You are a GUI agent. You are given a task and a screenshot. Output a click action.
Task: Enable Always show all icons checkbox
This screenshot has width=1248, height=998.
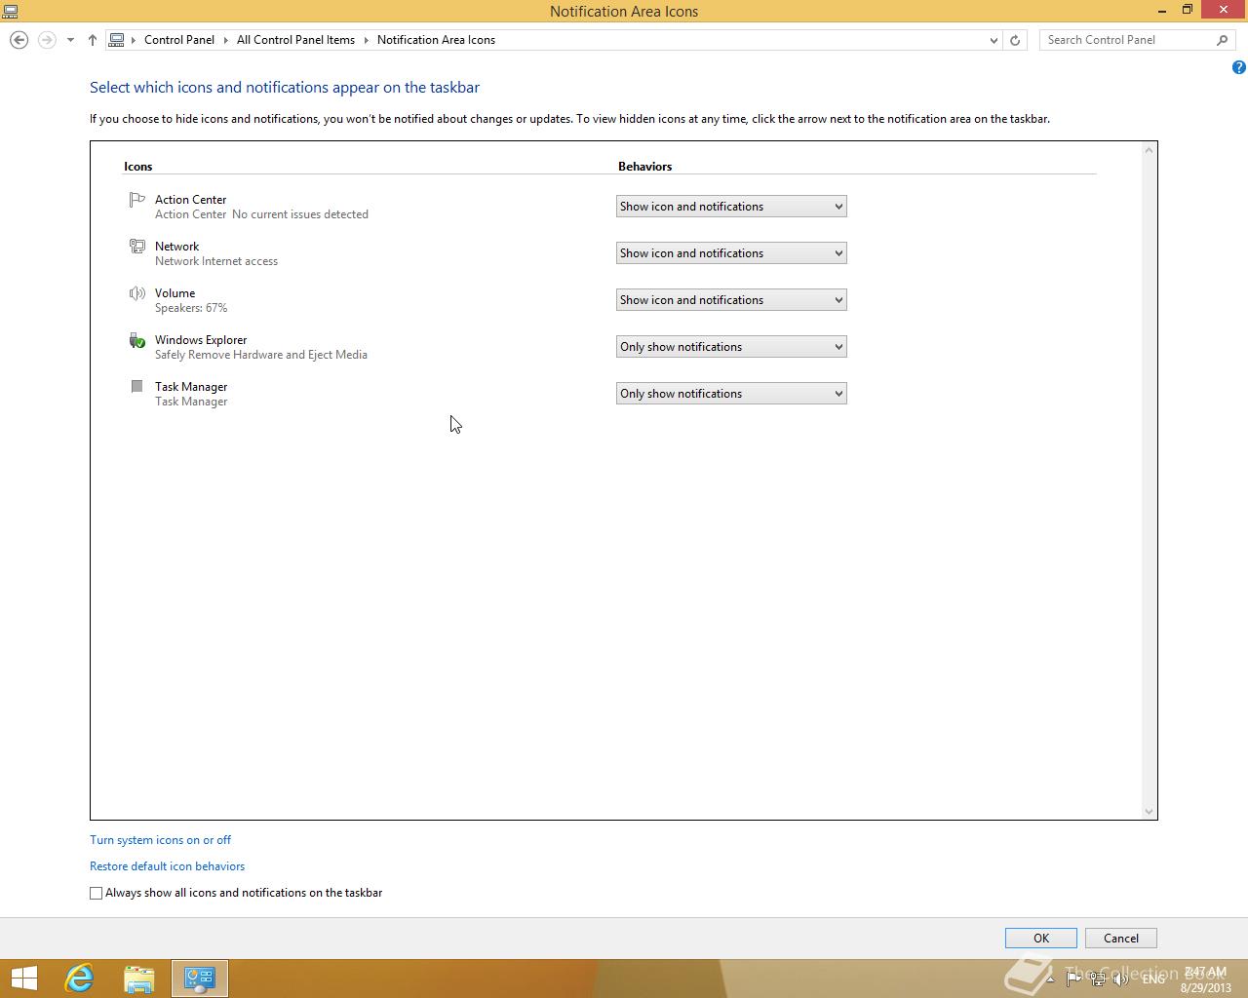[x=96, y=893]
